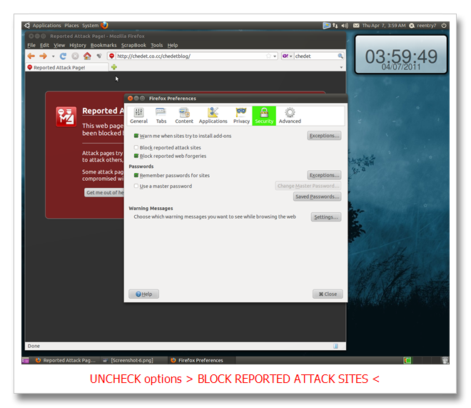Open add-ons Exceptions button

point(324,136)
